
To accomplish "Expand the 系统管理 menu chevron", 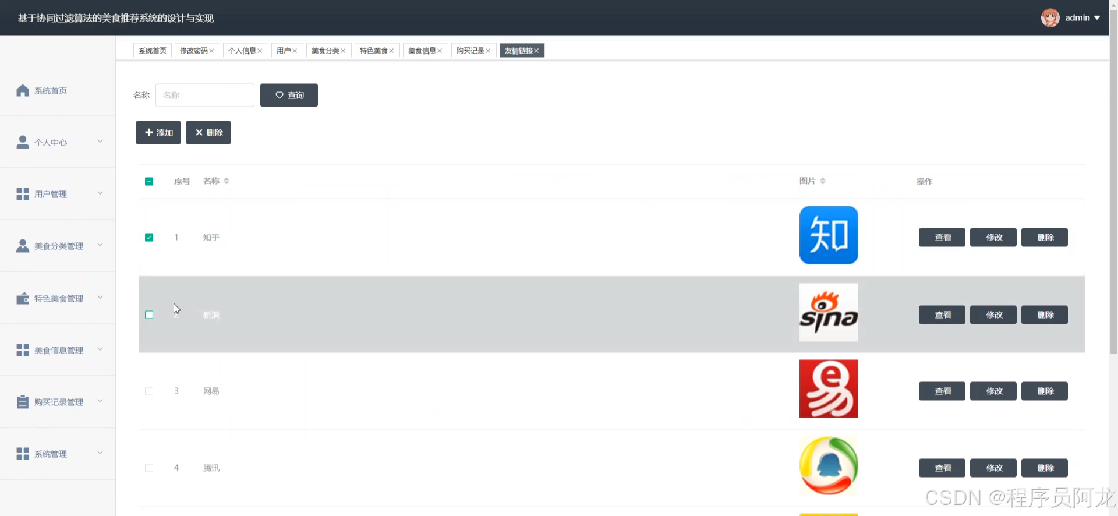I will (100, 453).
